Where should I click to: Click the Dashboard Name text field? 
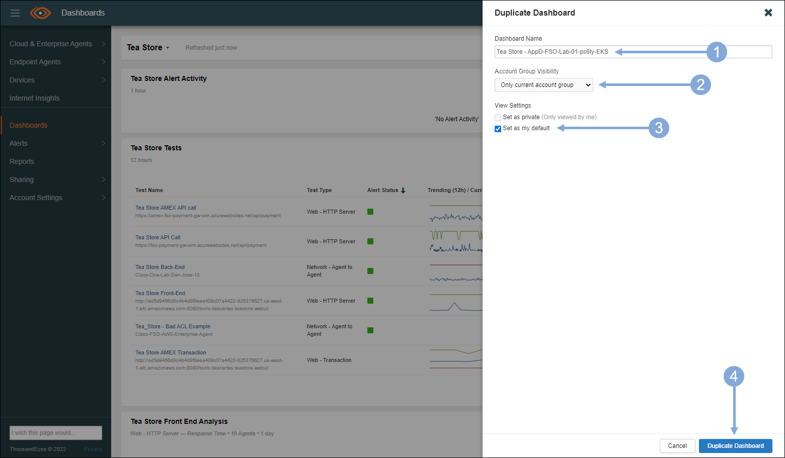pyautogui.click(x=633, y=52)
